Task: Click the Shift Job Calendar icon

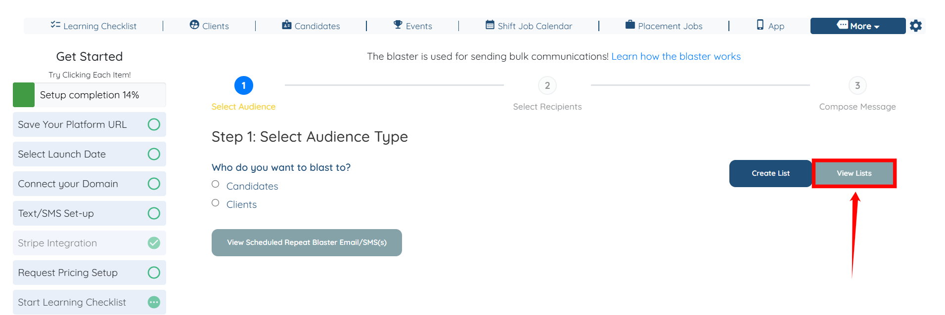Action: point(490,25)
